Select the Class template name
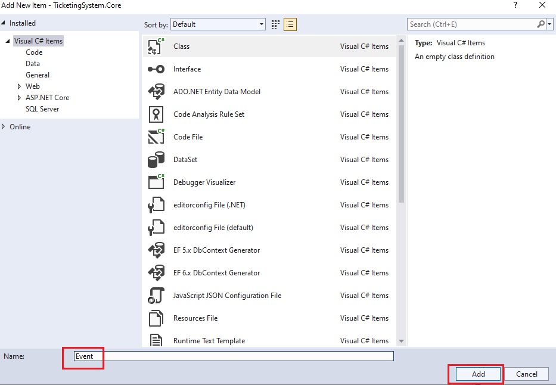This screenshot has width=556, height=385. click(x=182, y=46)
